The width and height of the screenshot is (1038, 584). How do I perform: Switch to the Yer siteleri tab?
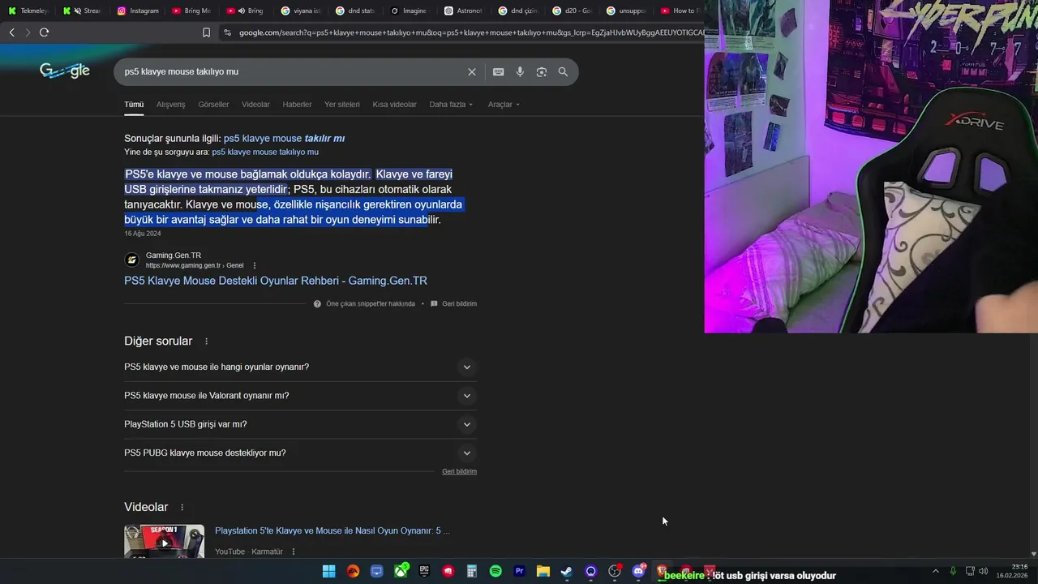[x=342, y=105]
